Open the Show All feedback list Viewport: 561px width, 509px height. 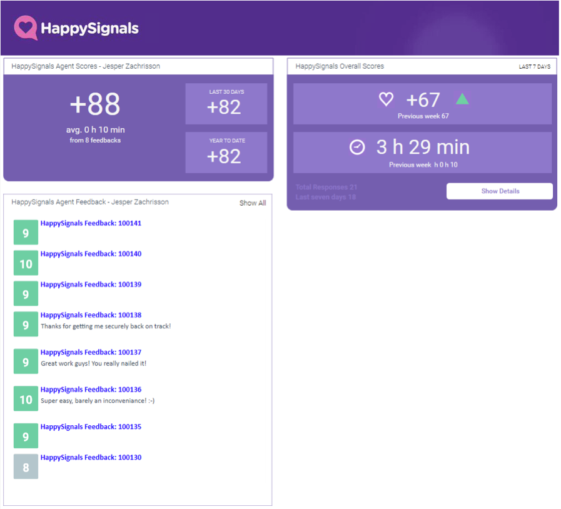click(x=253, y=203)
